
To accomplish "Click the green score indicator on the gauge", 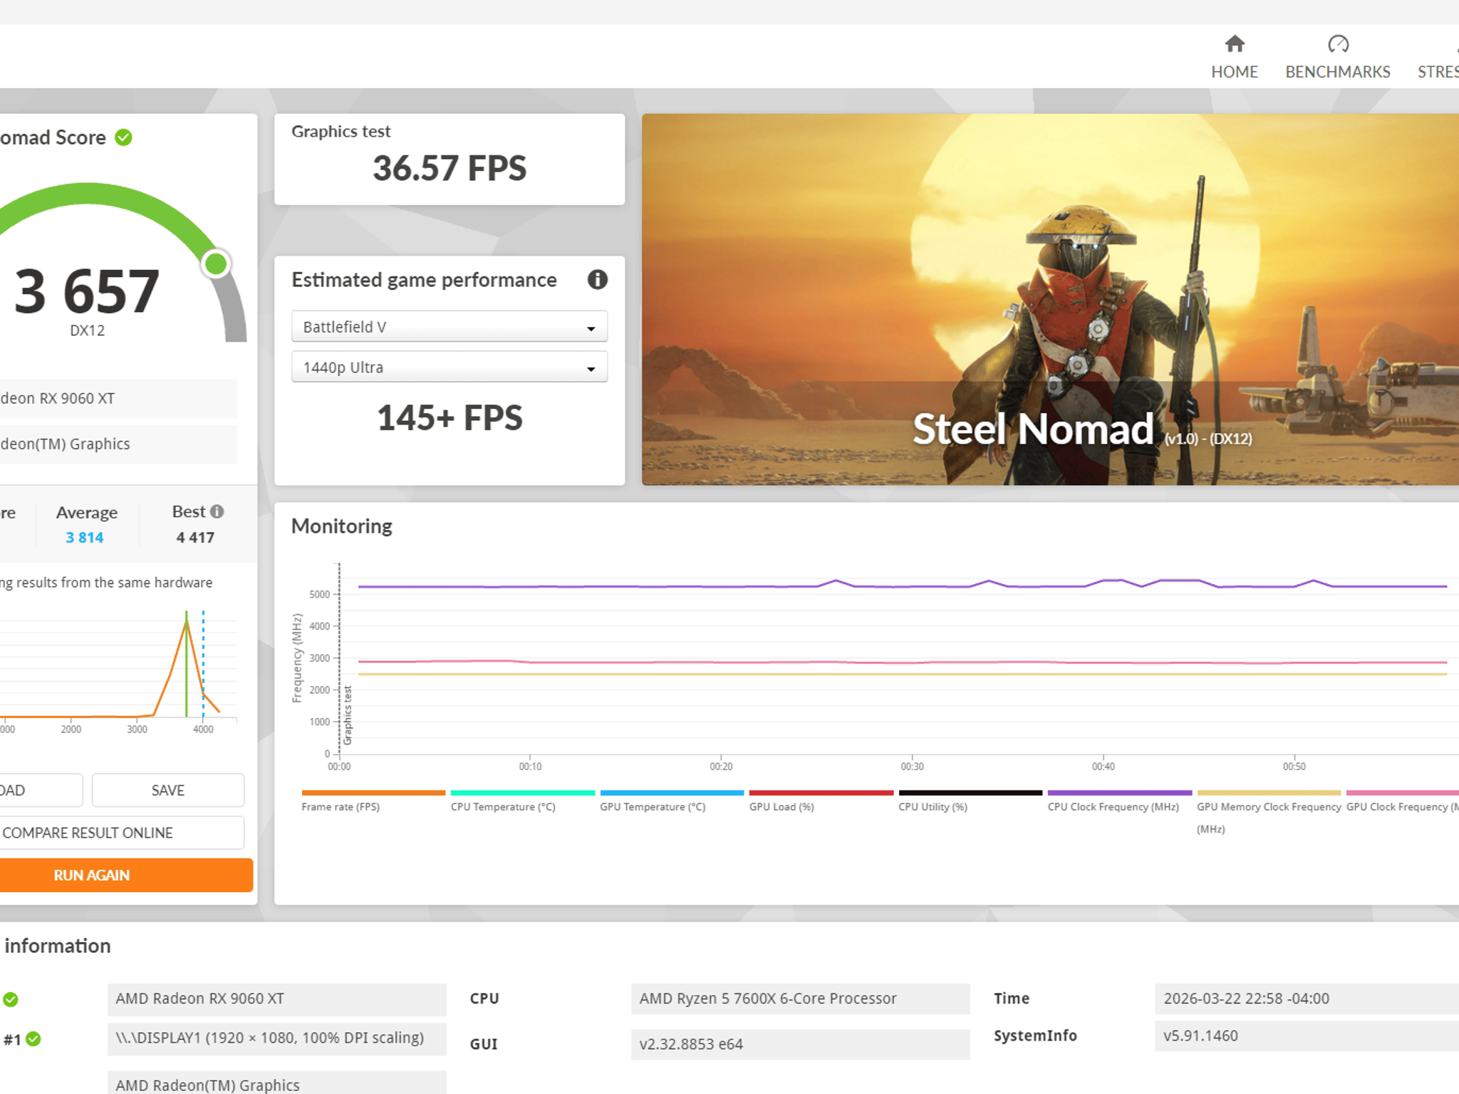I will tap(216, 264).
